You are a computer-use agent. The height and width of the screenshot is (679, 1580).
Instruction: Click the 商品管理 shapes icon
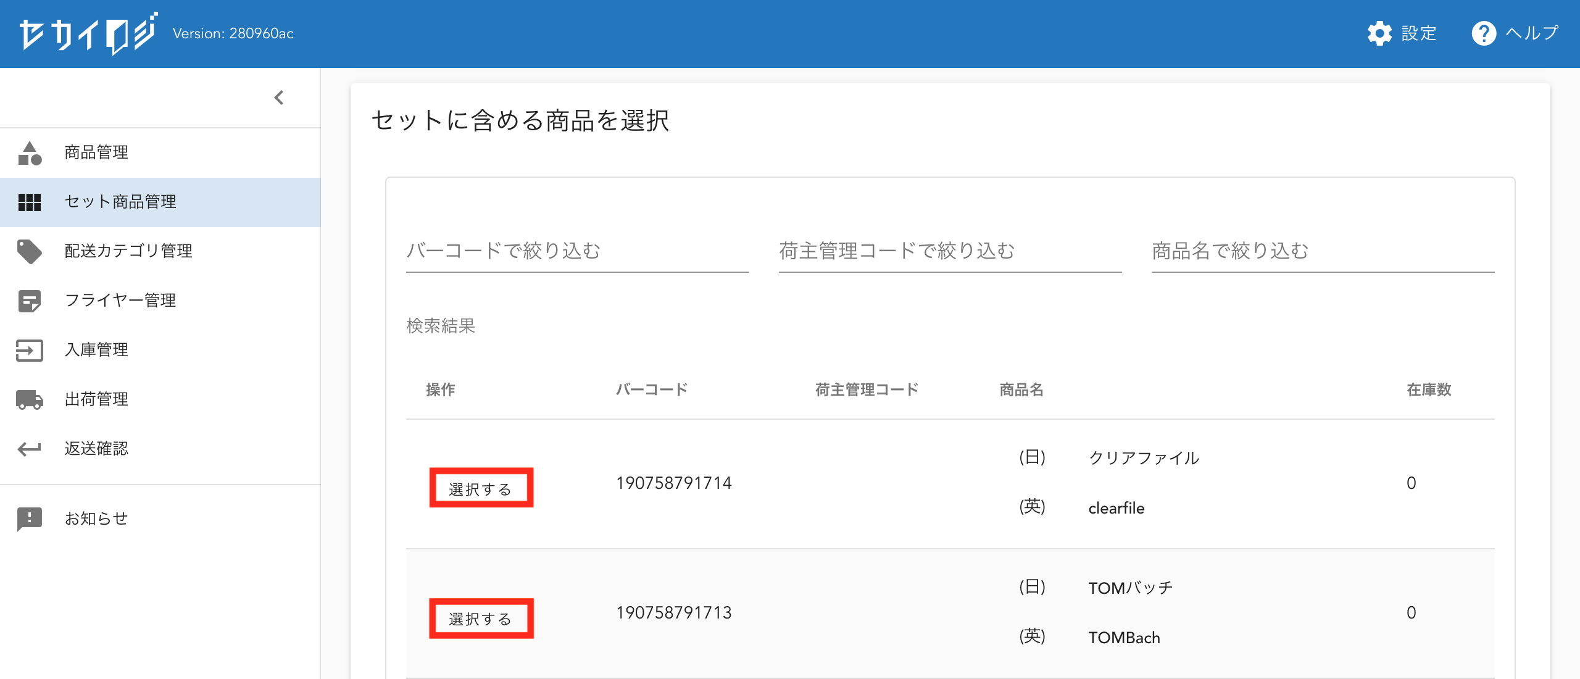[30, 153]
